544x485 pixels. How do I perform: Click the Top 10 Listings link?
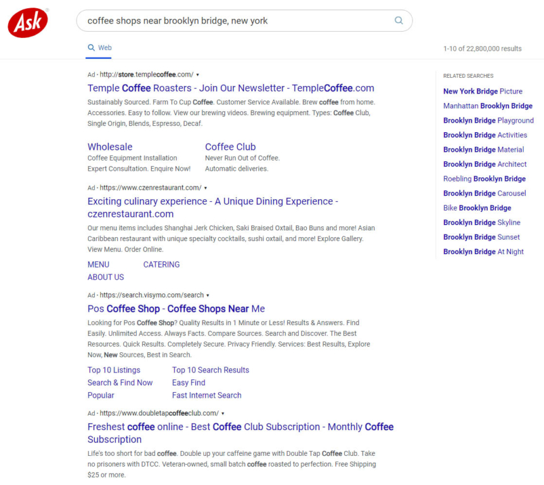pyautogui.click(x=114, y=370)
